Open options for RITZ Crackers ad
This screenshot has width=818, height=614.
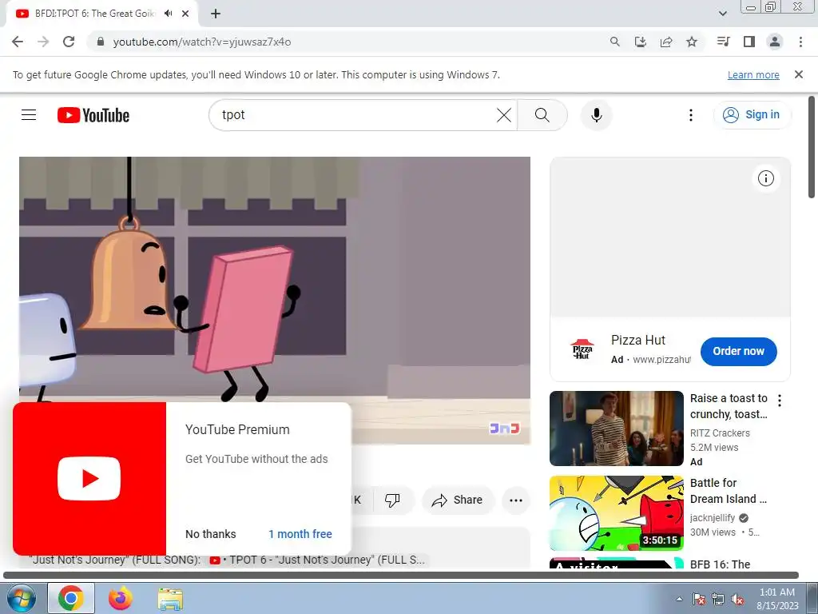click(780, 401)
